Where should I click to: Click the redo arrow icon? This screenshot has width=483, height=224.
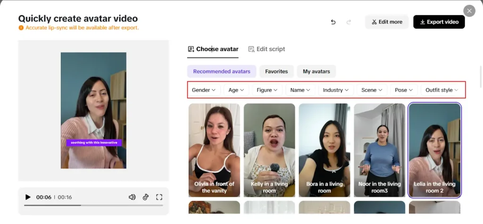(349, 22)
